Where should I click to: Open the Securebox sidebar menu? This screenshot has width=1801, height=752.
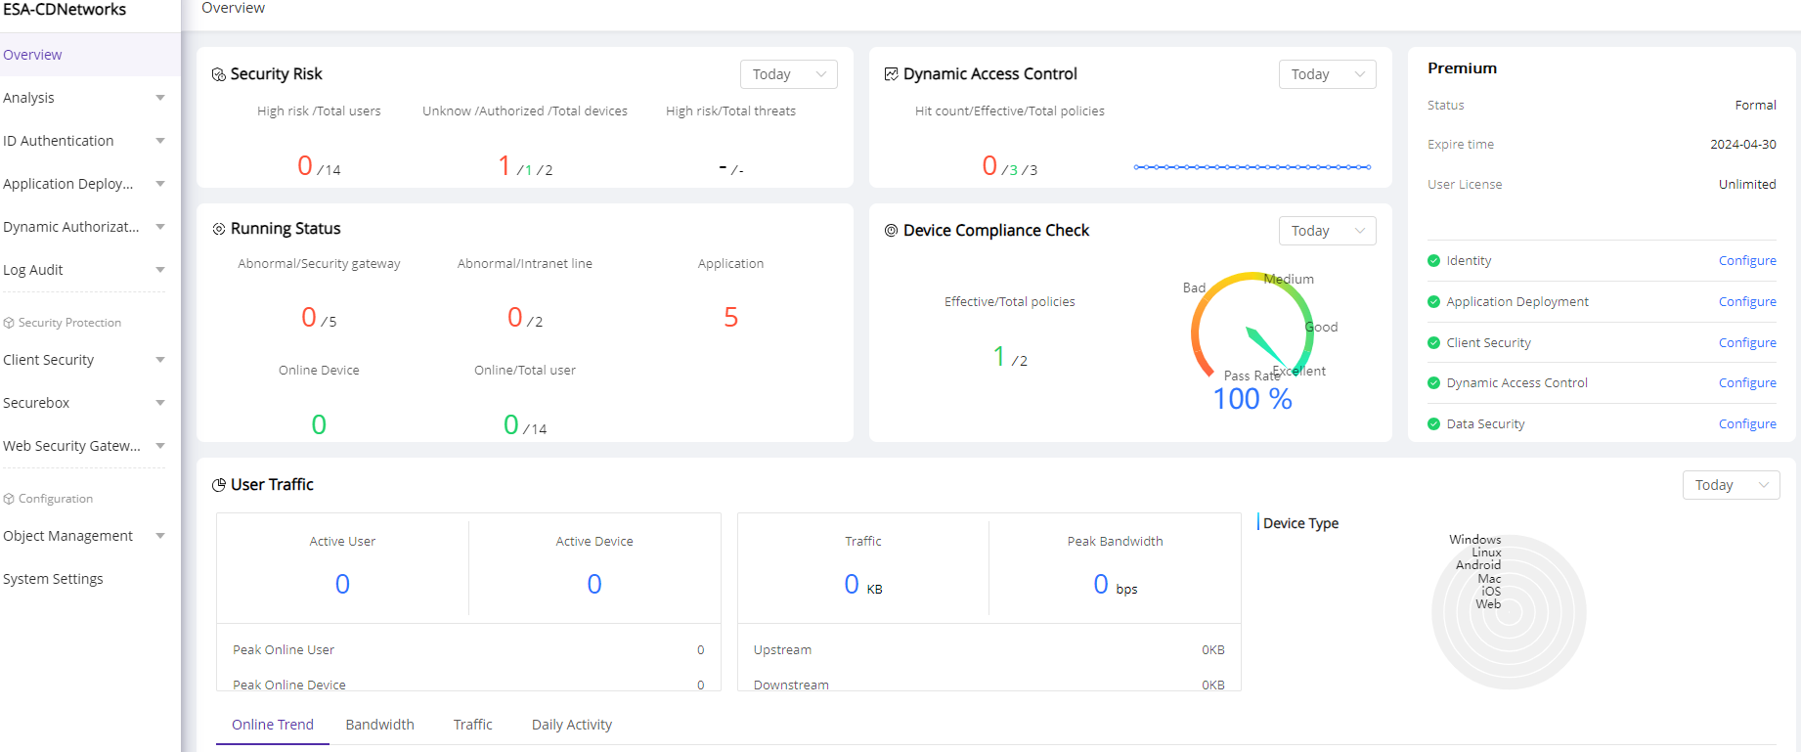[x=90, y=403]
